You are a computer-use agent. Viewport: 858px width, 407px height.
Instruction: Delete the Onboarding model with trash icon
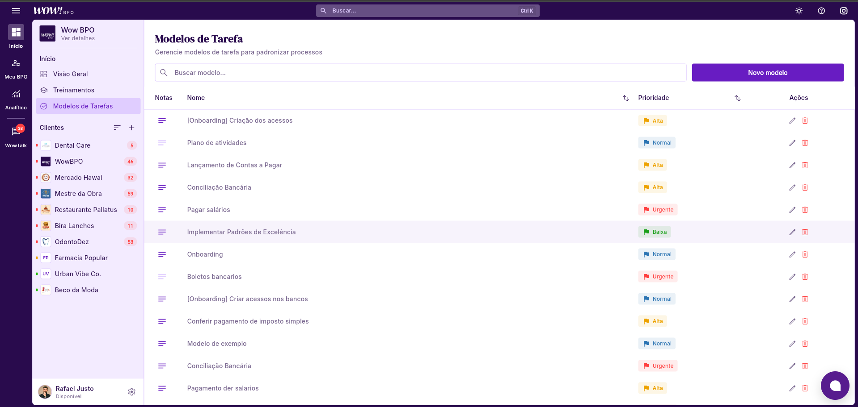pos(805,254)
